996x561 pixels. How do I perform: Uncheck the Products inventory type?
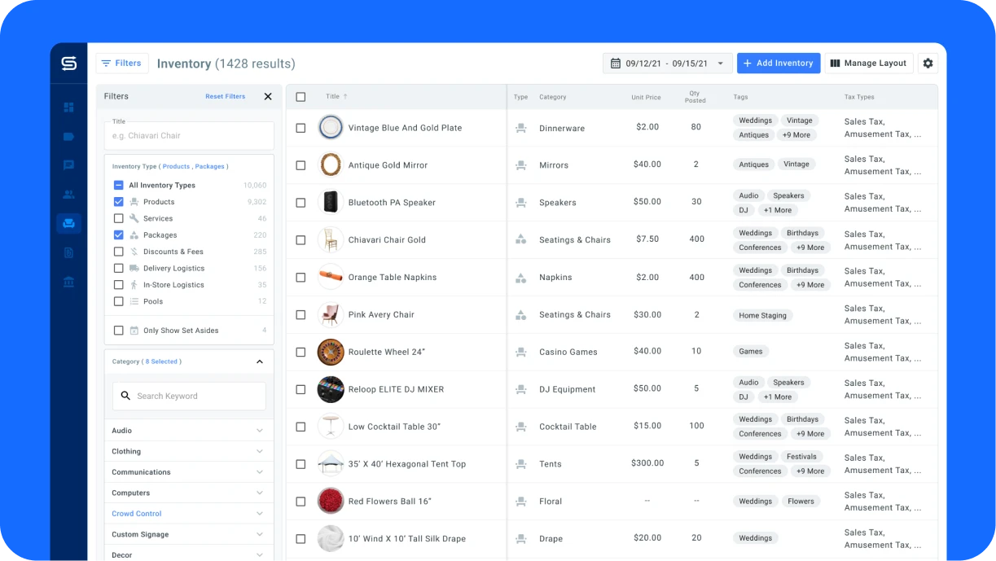[119, 202]
